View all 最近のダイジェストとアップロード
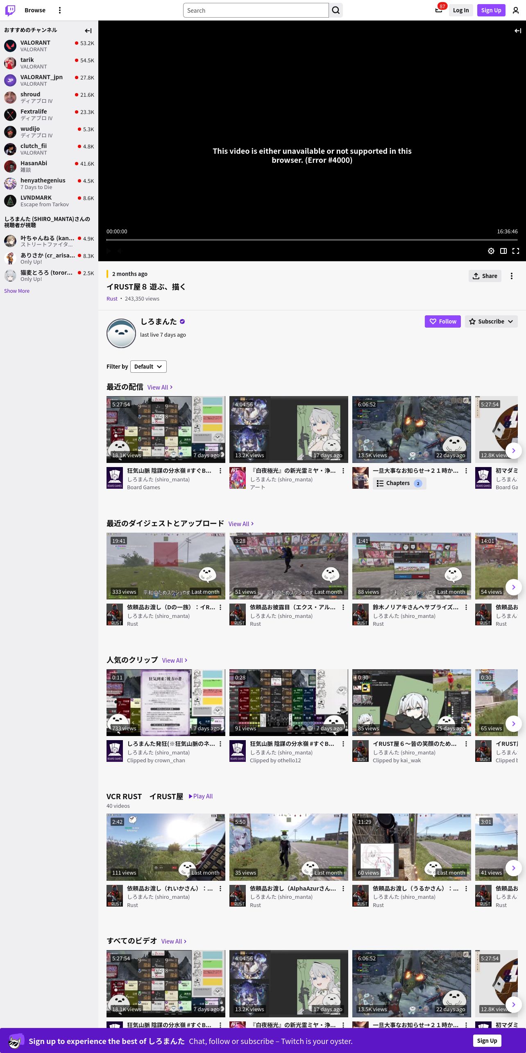 tap(241, 524)
